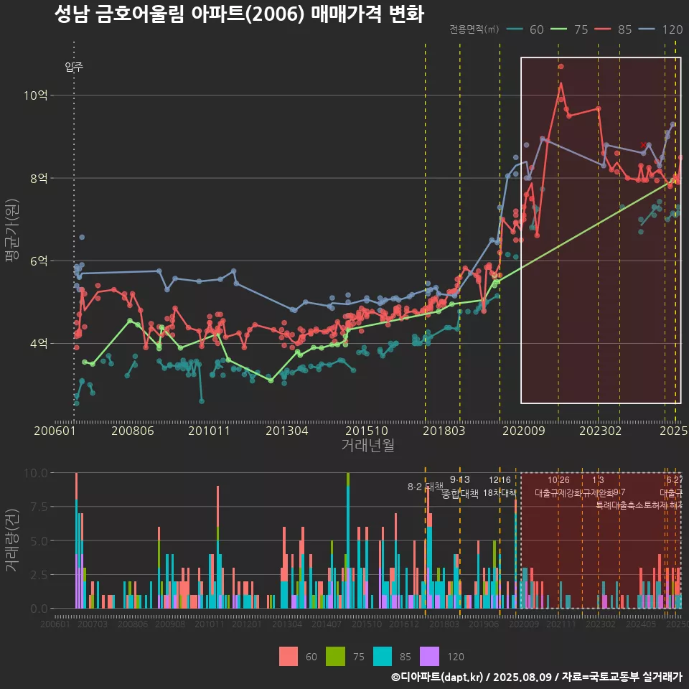The height and width of the screenshot is (689, 689).
Task: Click the green 75 swatch in bottom legend
Action: point(335,657)
